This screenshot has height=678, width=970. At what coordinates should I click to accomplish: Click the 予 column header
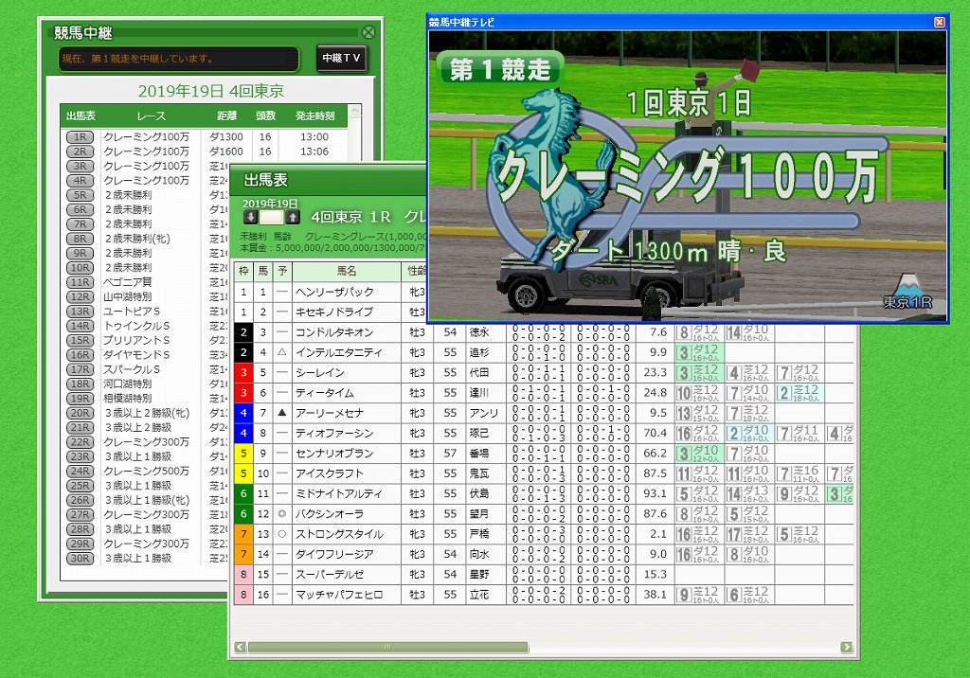click(x=282, y=271)
